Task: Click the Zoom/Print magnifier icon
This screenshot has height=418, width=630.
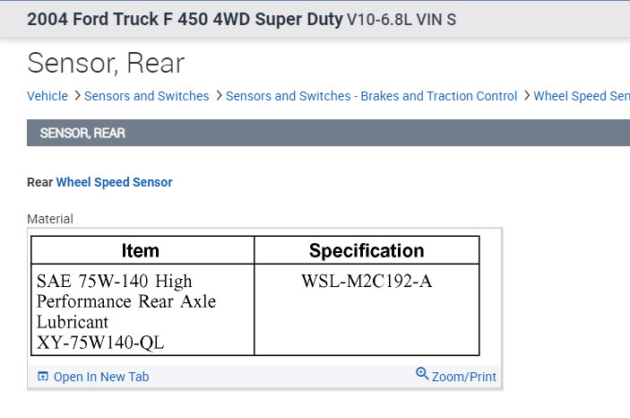Action: click(x=422, y=374)
